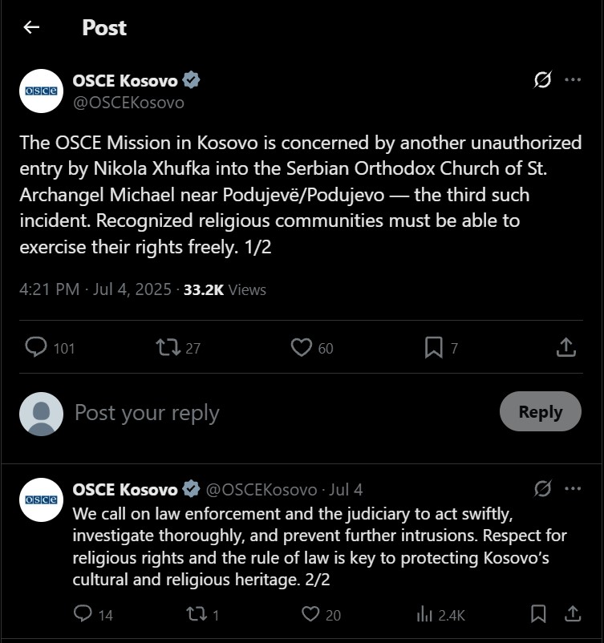Repost the main post with 27 reposts
Image resolution: width=604 pixels, height=643 pixels.
click(168, 347)
